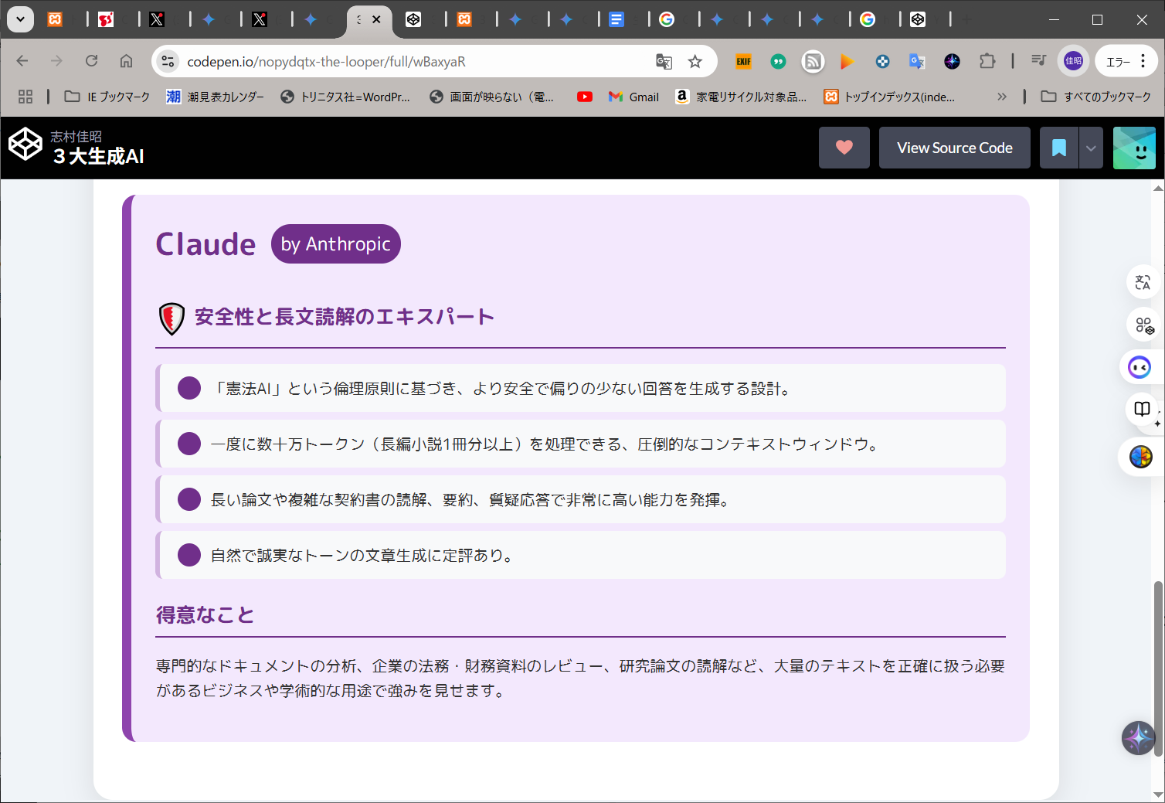Click the colorful circle sidebar icon
The image size is (1165, 803).
[1141, 457]
